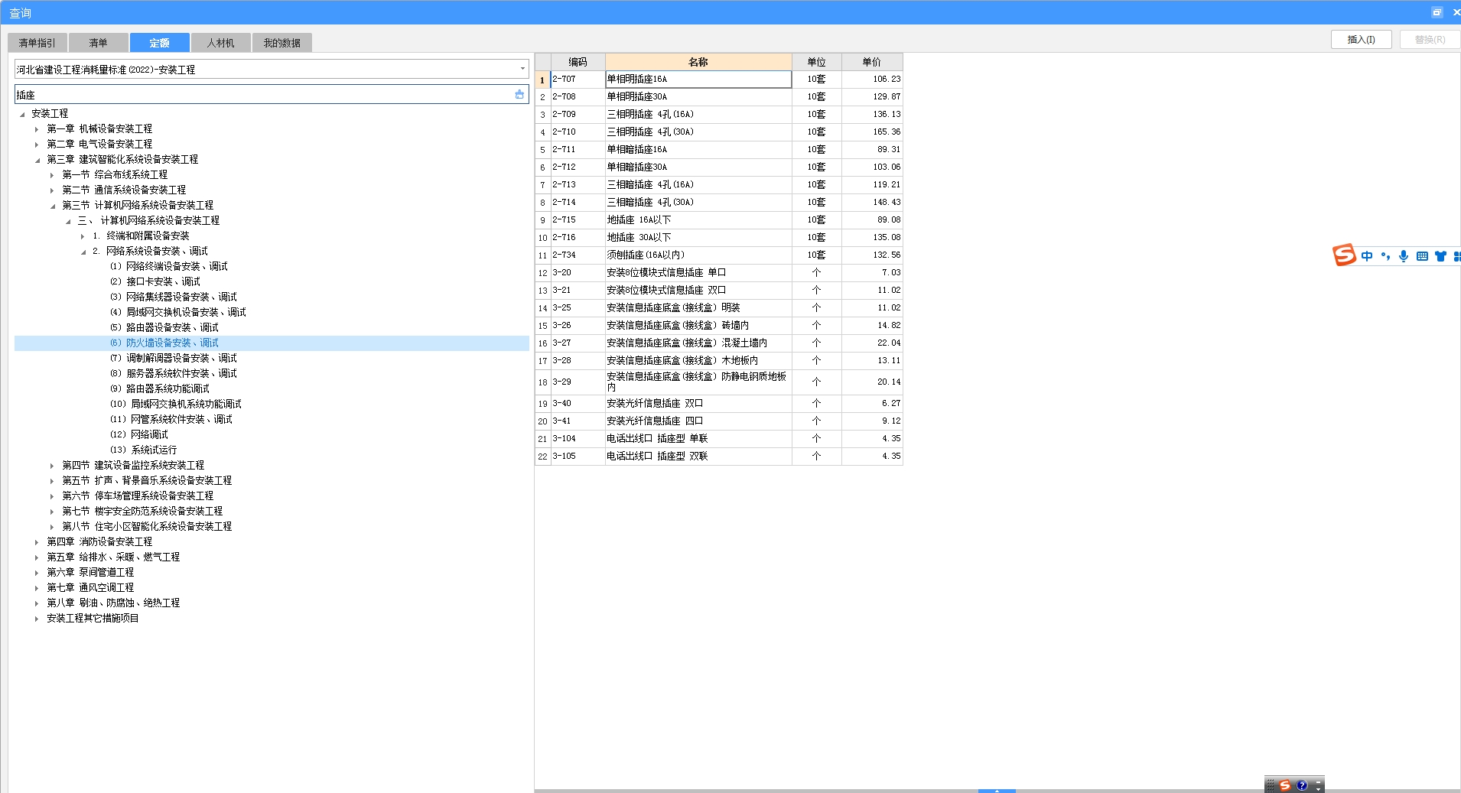Expand 第一章 机械设备安装工程
Viewport: 1461px width, 793px height.
(x=37, y=129)
